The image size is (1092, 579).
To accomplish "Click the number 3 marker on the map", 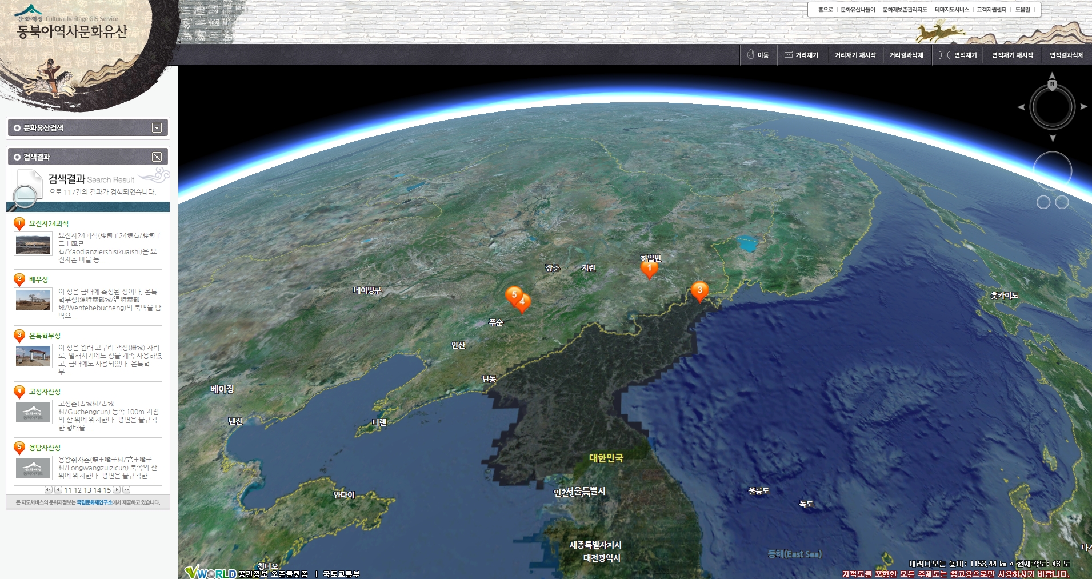I will click(x=699, y=292).
